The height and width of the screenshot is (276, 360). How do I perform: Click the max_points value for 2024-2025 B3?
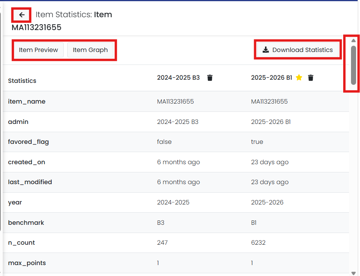(158, 263)
